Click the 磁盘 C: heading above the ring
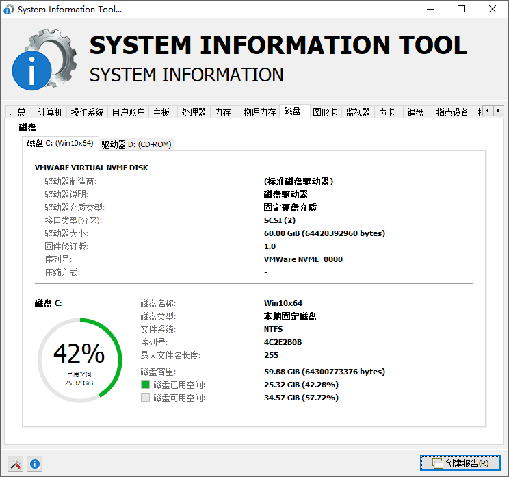 [x=48, y=303]
